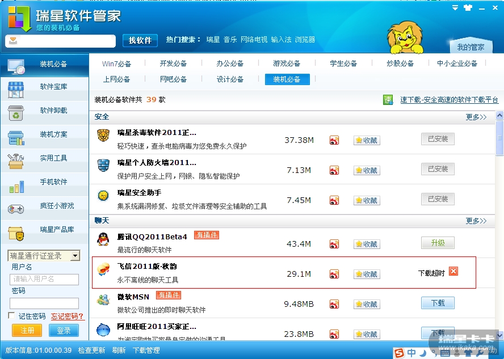Select the 游戏必备 tab
504x359 pixels.
click(x=287, y=64)
